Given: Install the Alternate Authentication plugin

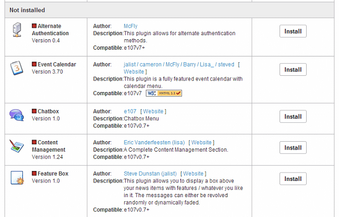Looking at the screenshot, I should point(293,31).
